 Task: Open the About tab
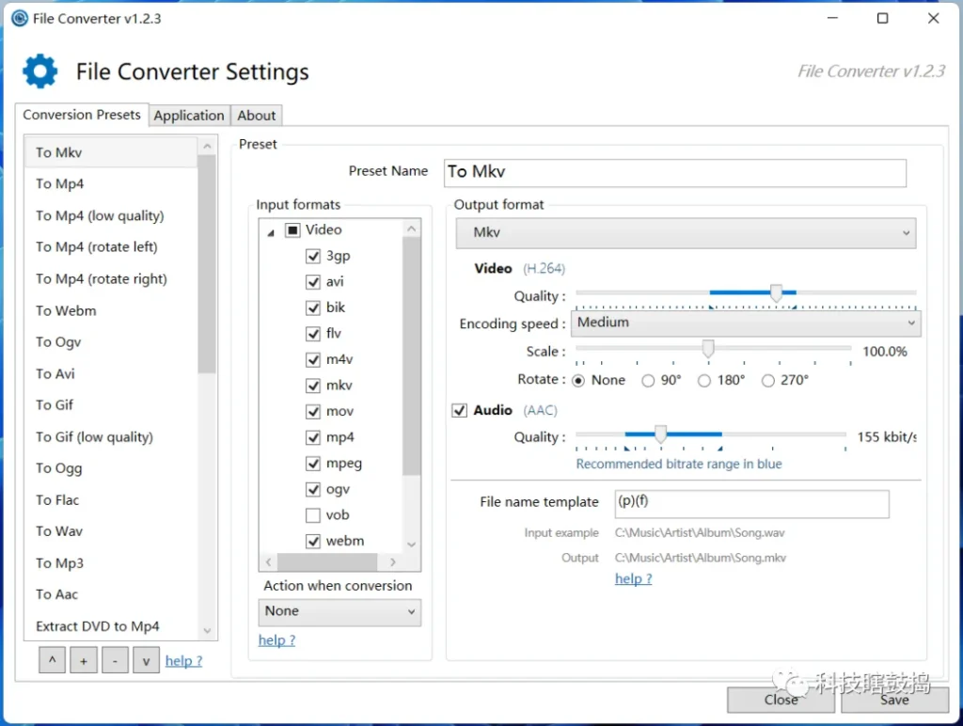[257, 116]
